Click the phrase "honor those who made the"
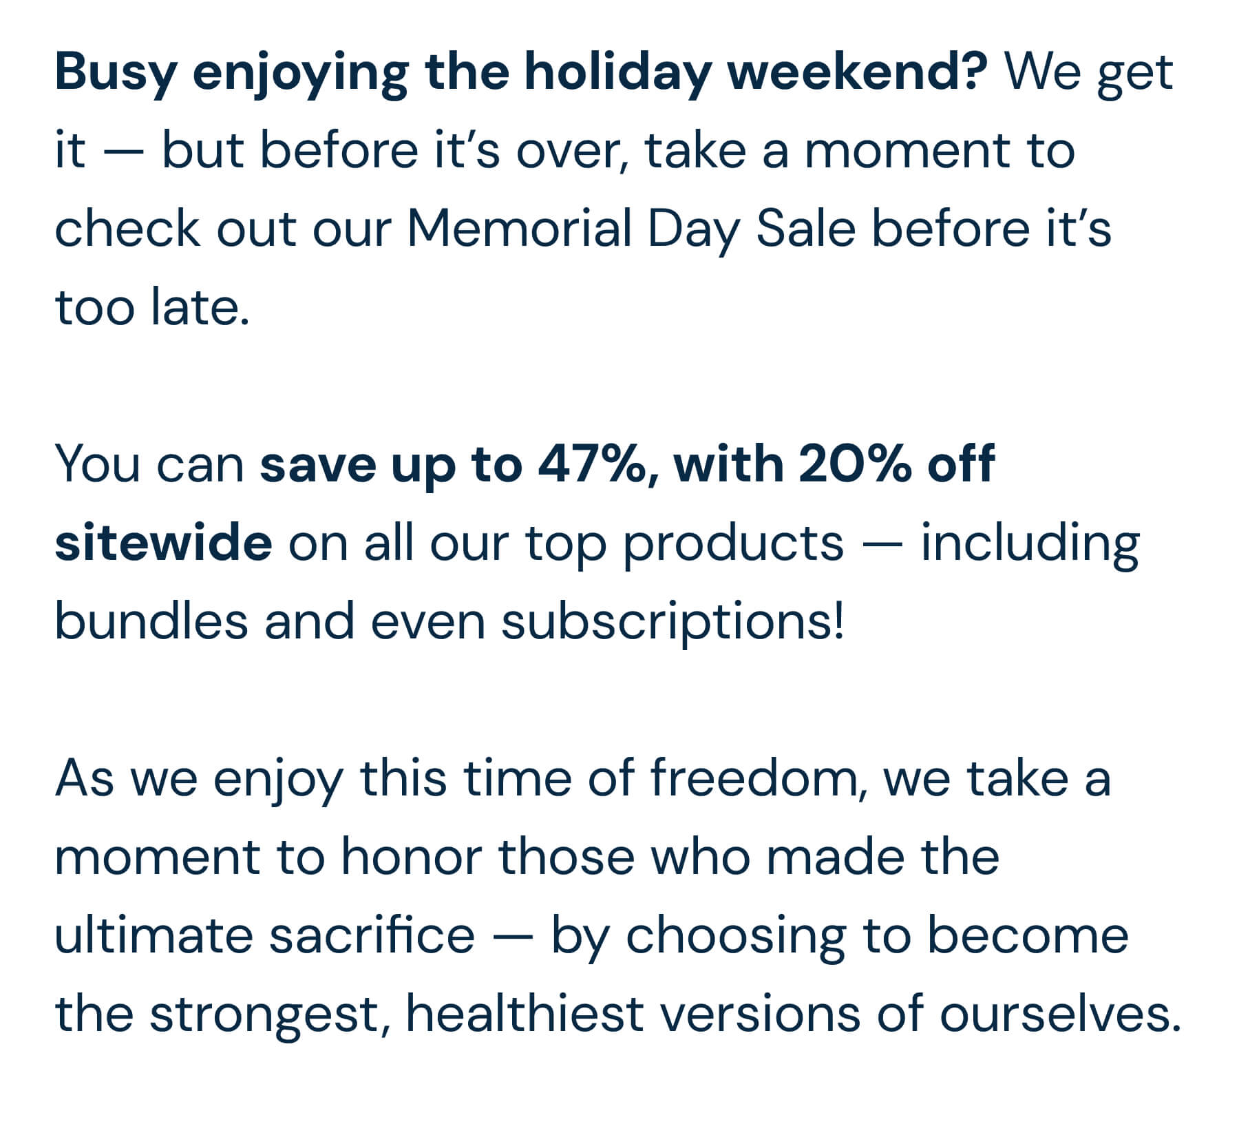The width and height of the screenshot is (1239, 1124). [670, 857]
